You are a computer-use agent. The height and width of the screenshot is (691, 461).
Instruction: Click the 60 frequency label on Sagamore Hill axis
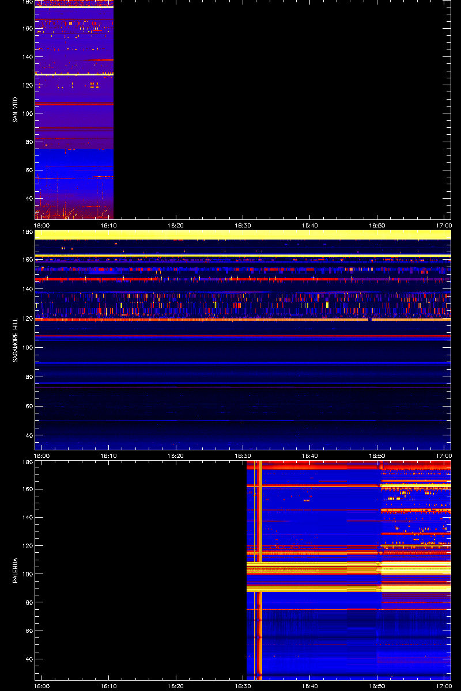coord(28,406)
